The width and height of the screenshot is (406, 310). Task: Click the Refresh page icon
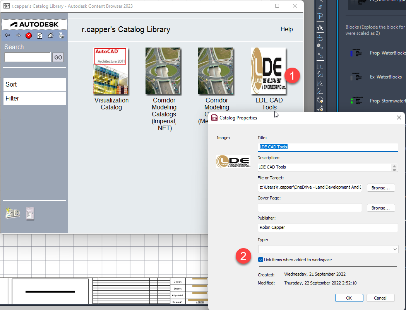click(x=39, y=36)
